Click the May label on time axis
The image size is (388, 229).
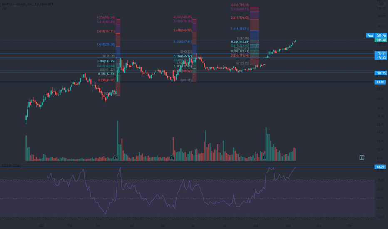[163, 225]
